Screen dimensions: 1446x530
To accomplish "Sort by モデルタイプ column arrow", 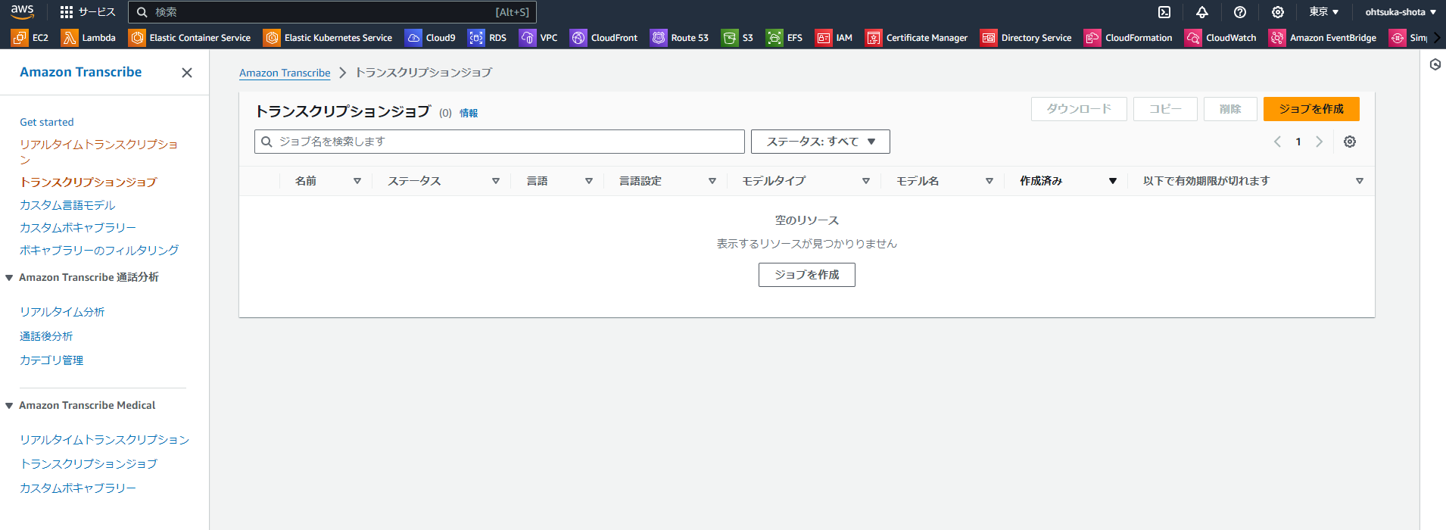I will 866,181.
